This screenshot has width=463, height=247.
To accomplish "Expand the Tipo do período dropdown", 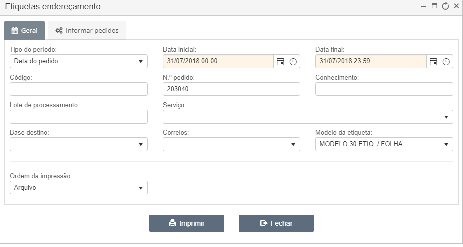I will click(79, 61).
